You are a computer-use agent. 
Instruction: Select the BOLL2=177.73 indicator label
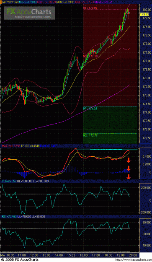(x=85, y=2)
